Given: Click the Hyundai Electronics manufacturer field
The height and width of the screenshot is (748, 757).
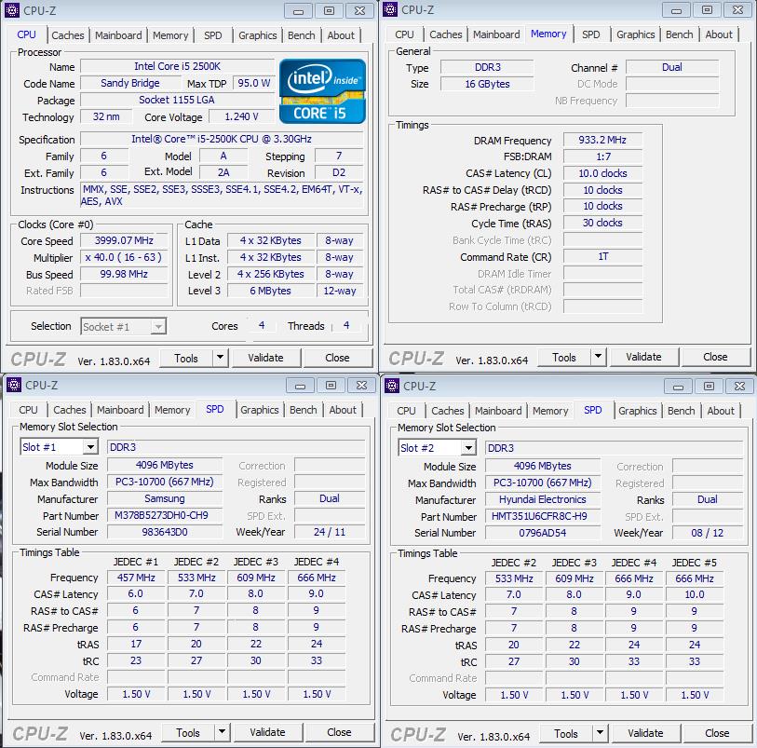Looking at the screenshot, I should coord(543,499).
